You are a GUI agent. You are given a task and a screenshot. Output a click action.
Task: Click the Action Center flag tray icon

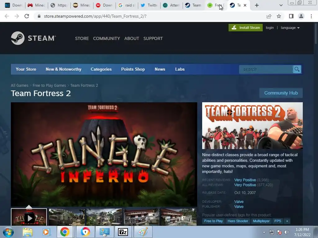pyautogui.click(x=279, y=232)
